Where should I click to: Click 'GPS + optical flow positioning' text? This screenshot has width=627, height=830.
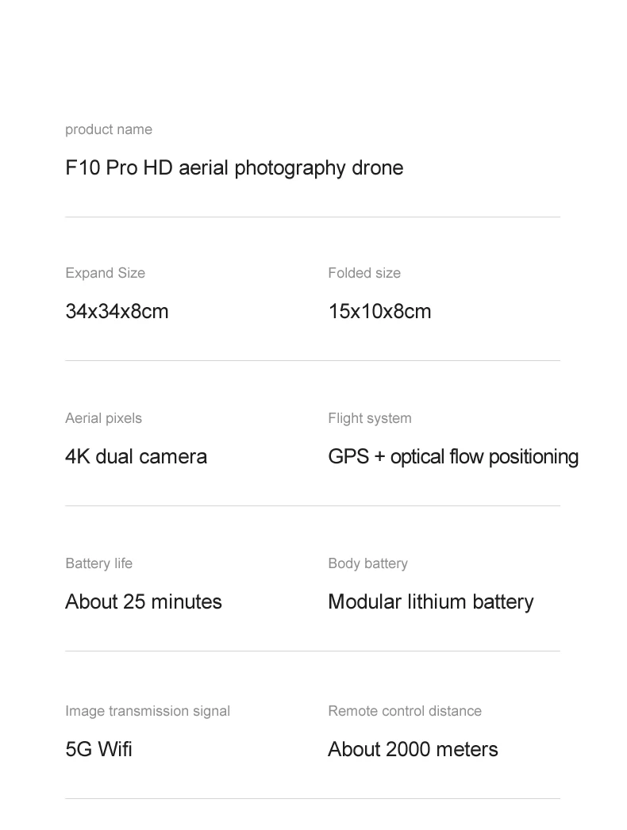coord(453,457)
